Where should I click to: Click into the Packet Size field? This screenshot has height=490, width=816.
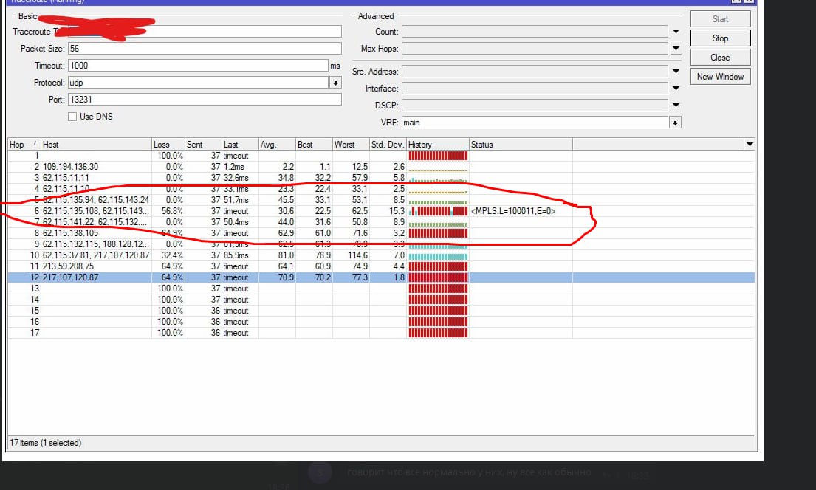coord(205,49)
